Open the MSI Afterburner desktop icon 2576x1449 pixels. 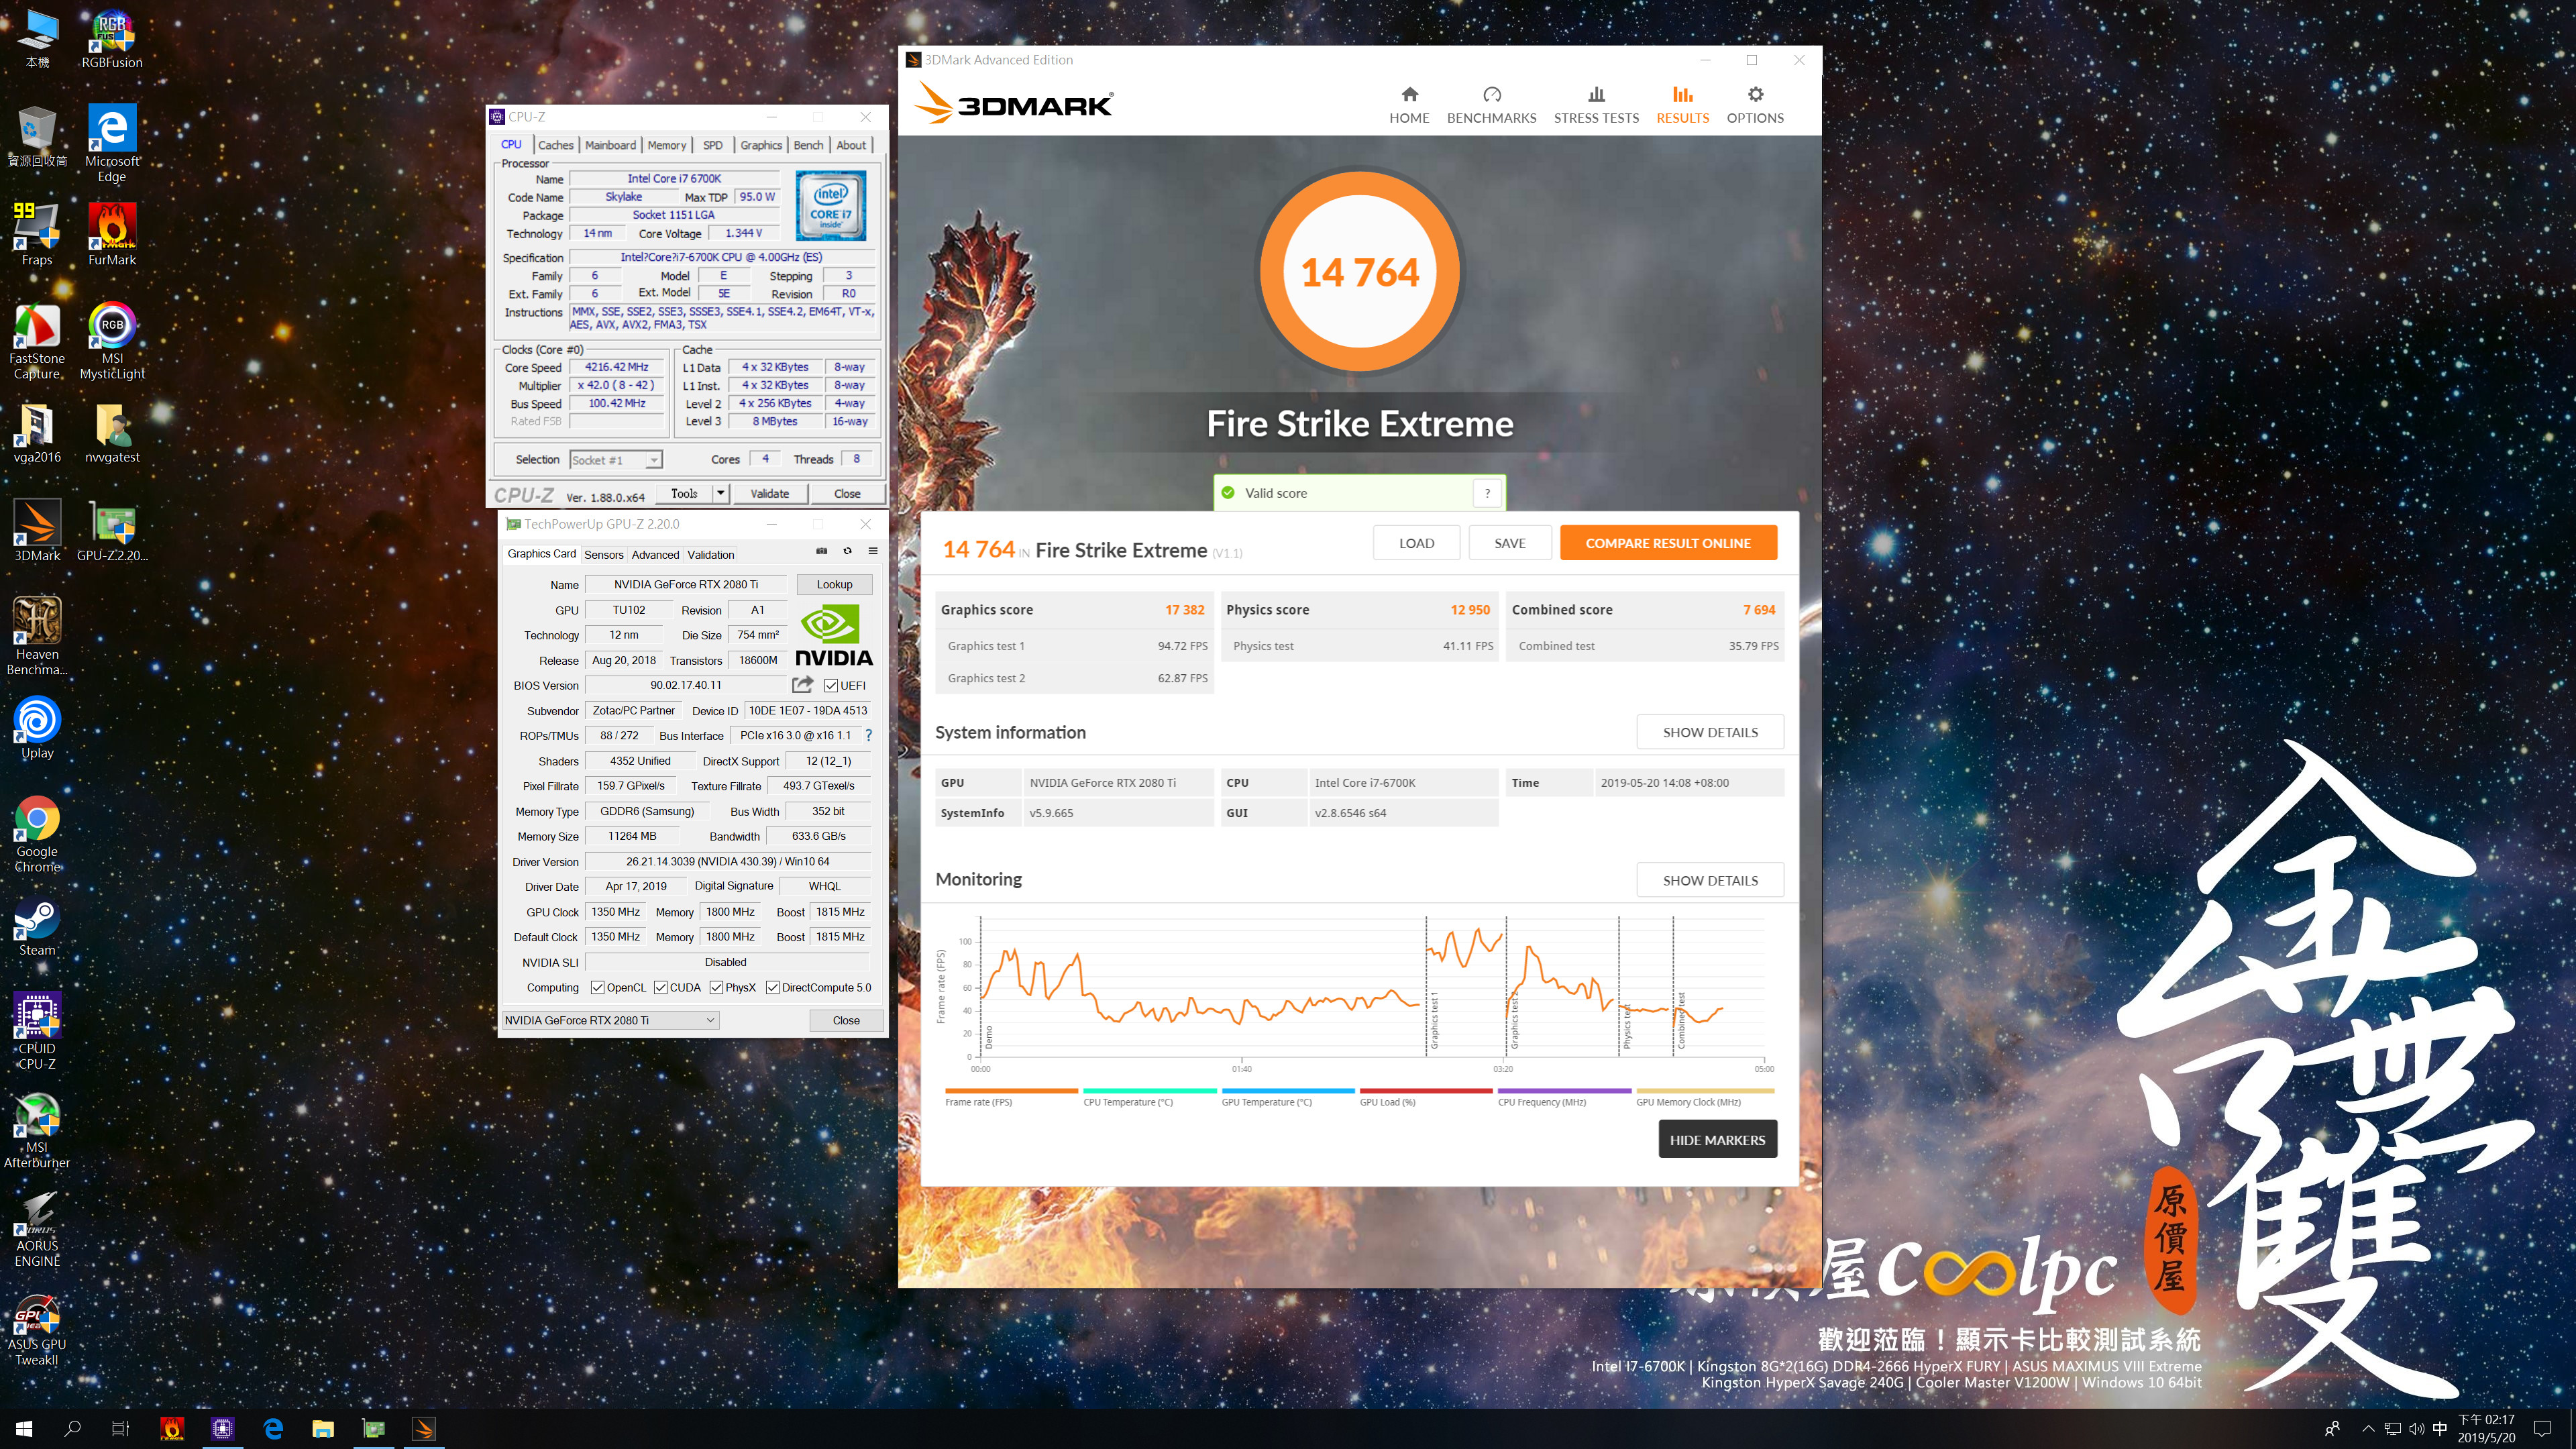point(37,1130)
